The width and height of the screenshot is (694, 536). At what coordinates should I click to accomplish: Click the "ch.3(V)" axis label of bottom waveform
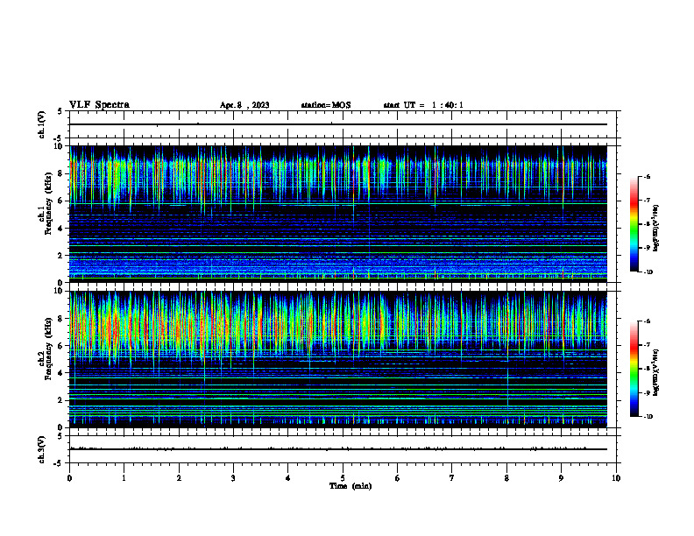click(x=41, y=449)
